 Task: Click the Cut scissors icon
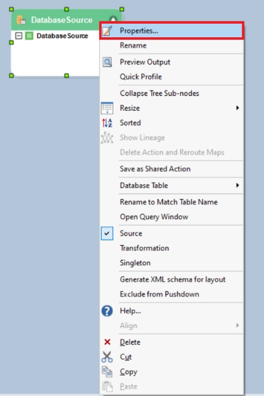pyautogui.click(x=107, y=357)
